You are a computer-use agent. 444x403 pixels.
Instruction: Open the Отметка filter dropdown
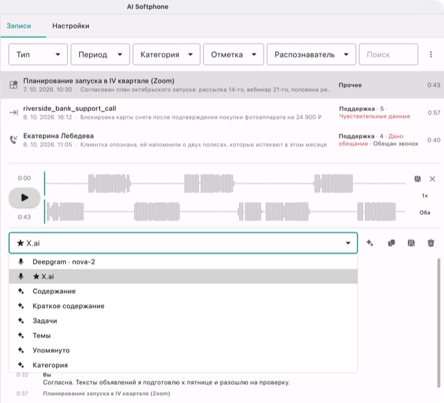233,54
